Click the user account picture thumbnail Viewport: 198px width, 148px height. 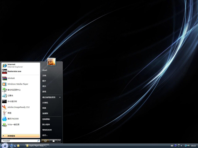click(51, 62)
